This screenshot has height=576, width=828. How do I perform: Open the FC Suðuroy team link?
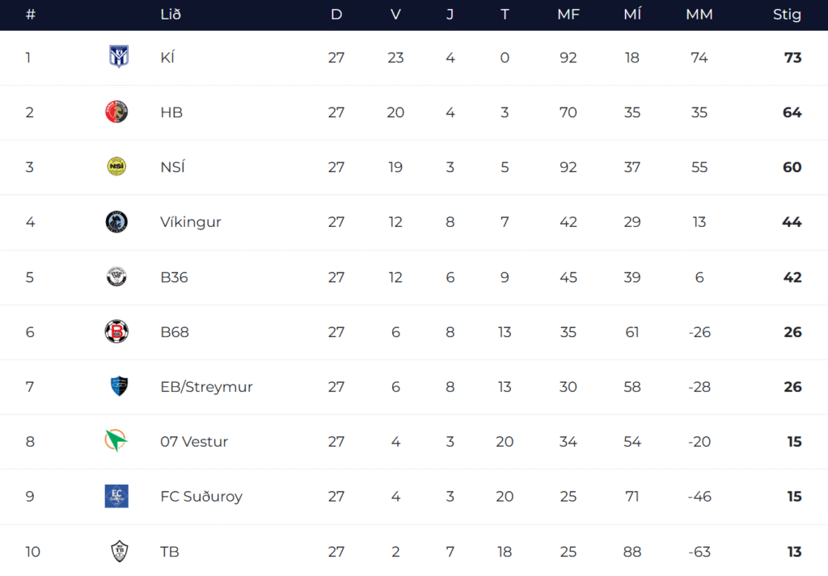(x=201, y=497)
